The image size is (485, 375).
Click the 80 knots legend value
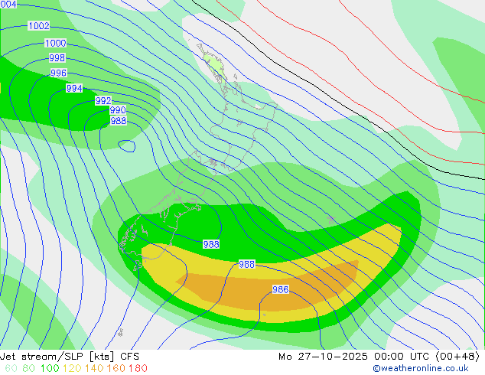click(29, 368)
